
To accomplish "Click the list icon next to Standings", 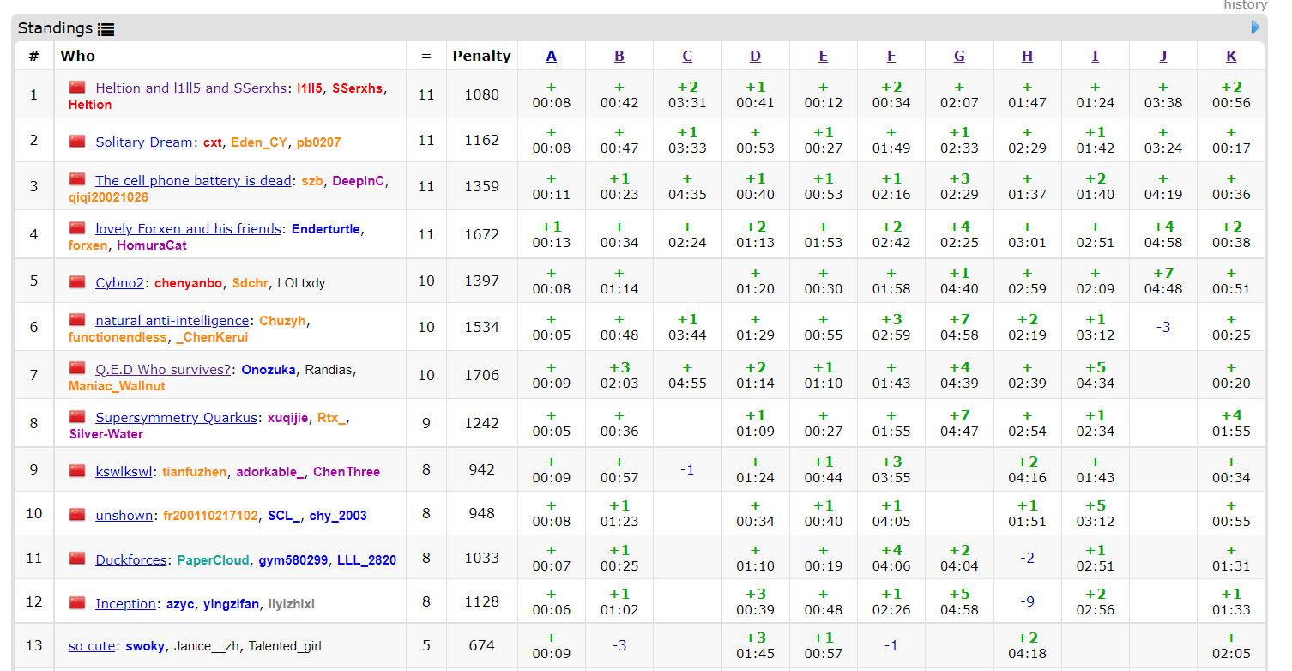I will 106,29.
